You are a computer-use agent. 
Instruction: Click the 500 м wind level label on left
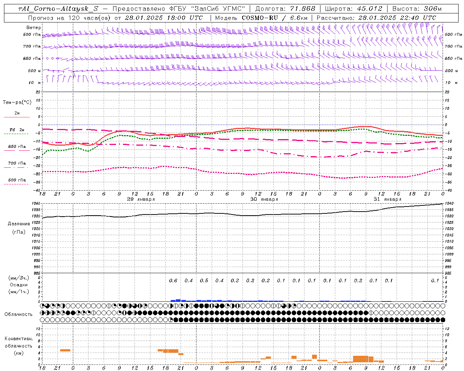[34, 71]
